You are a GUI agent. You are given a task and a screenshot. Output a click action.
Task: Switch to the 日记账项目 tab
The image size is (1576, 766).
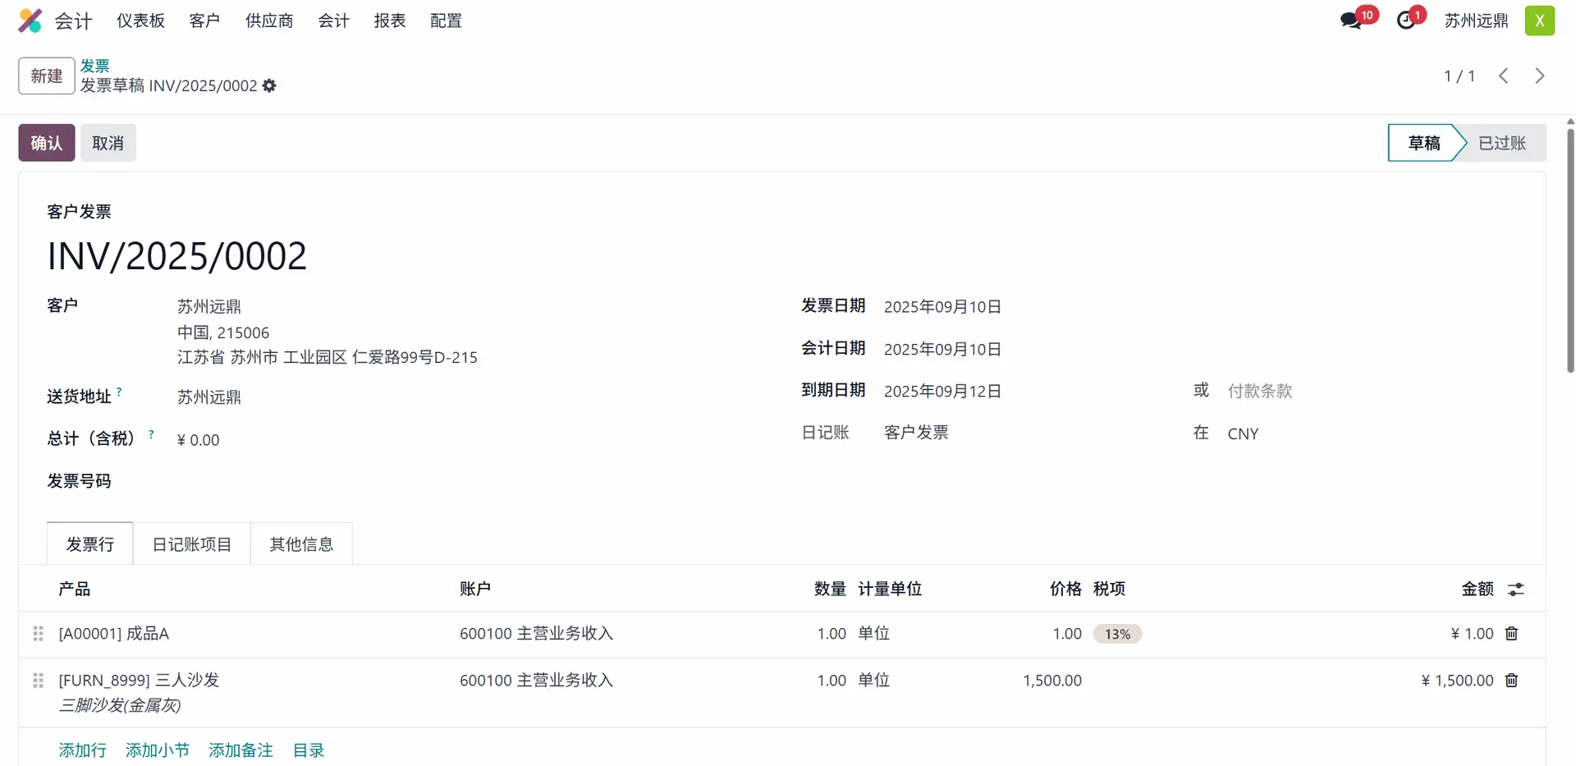tap(191, 544)
